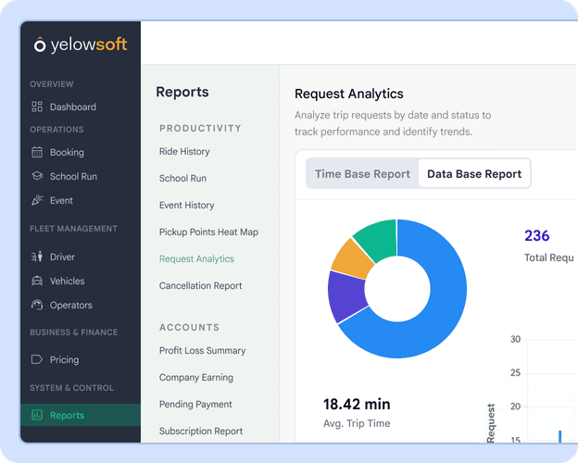This screenshot has width=578, height=463.
Task: Click the yelowsoft logo icon
Action: tap(40, 44)
